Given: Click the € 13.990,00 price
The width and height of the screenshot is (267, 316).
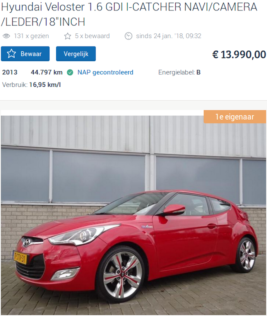Looking at the screenshot, I should 239,55.
